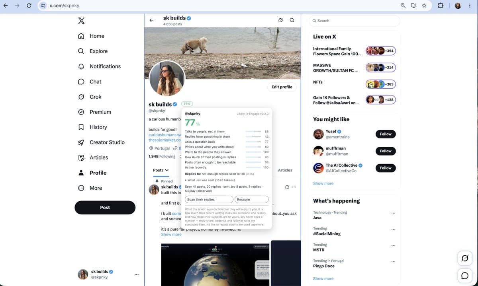Open the More circle icon

[81, 188]
